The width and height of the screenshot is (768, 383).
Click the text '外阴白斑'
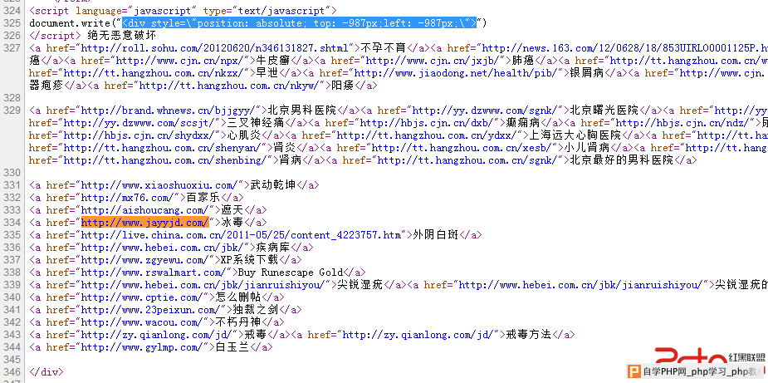coord(436,235)
